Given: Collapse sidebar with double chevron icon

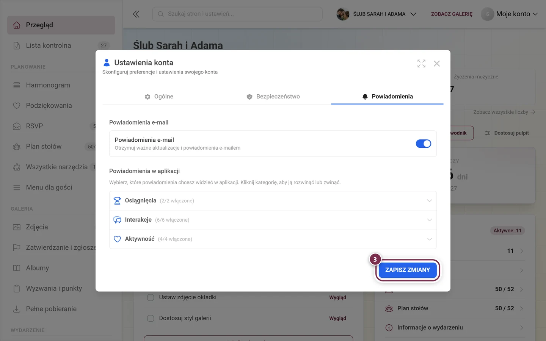Looking at the screenshot, I should [x=136, y=14].
